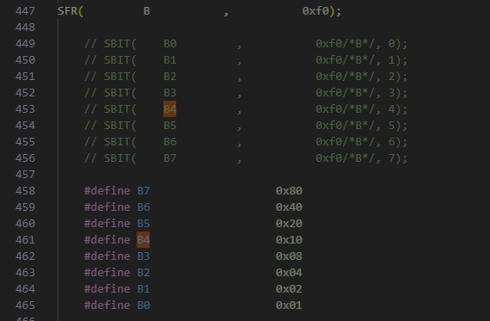Viewport: 490px width, 321px height.
Task: Click the 0x20 value for B5
Action: click(x=289, y=224)
